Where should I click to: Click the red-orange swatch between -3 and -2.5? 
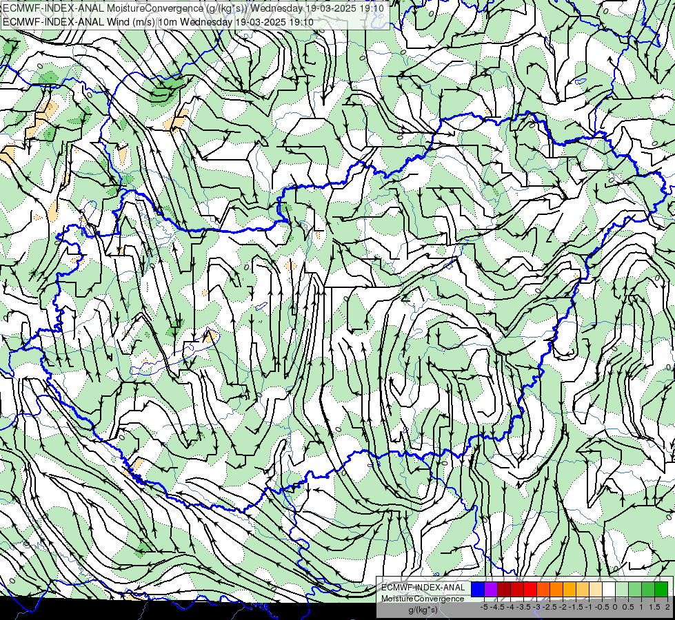[543, 589]
